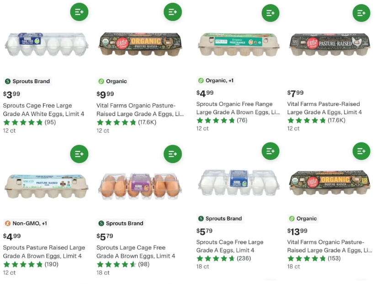
Task: Click the Organic, +1 badge
Action: (x=216, y=80)
